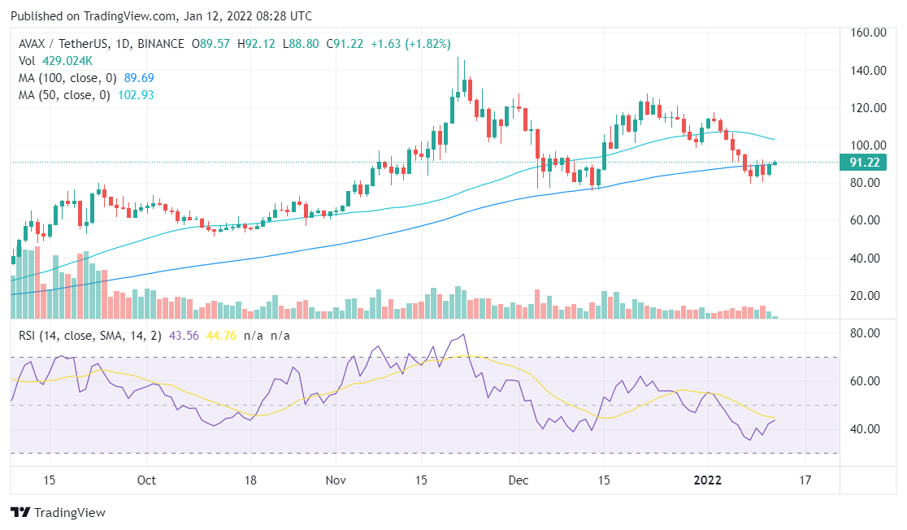
Task: Click the MA 100 value 89.69
Action: 137,78
